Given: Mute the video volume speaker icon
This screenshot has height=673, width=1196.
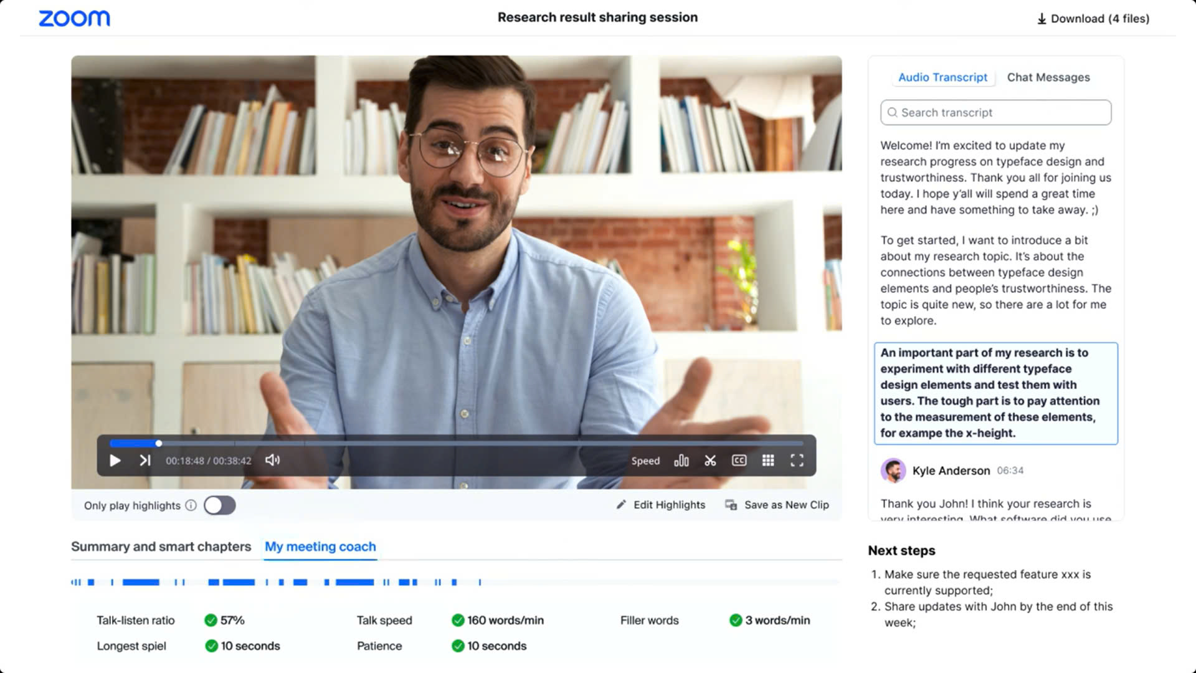Looking at the screenshot, I should click(x=272, y=461).
